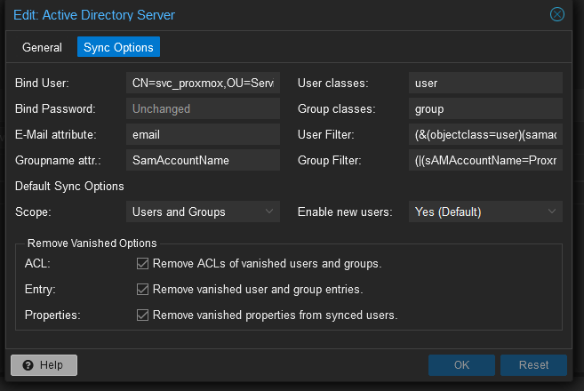Close the Edit Active Directory Server dialog
This screenshot has height=391, width=584.
pos(556,14)
